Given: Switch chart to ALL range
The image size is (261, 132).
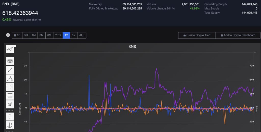Looking at the screenshot, I should (x=82, y=35).
